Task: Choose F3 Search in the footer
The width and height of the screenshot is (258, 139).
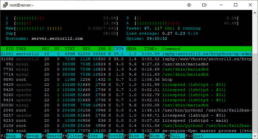Action: point(52,136)
